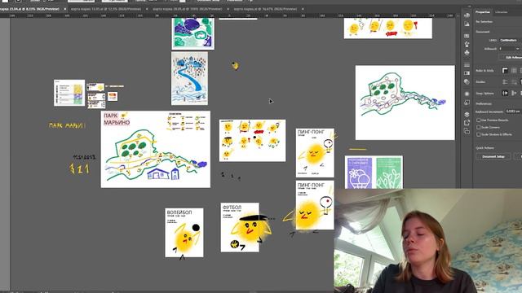Close the 8,33% document tab
The height and width of the screenshot is (293, 522).
pos(65,9)
